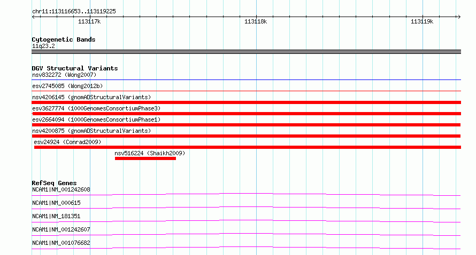
Task: Click the magenta intron line of NM_001076682
Action: pos(246,247)
